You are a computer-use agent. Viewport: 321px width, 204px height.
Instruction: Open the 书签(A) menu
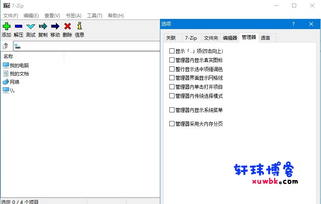74,16
